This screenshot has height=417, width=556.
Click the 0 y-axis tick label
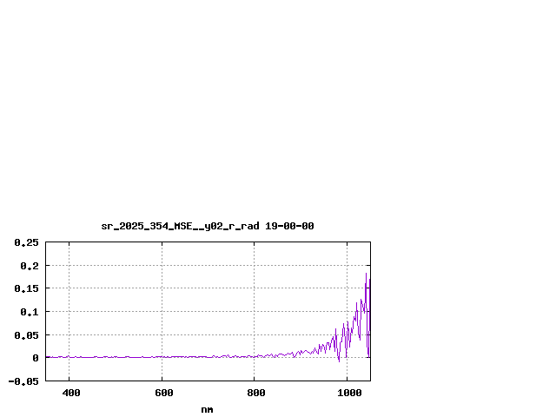point(36,358)
